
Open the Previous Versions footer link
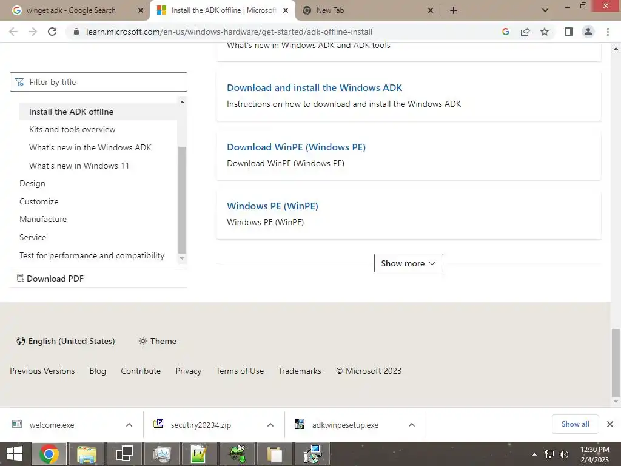point(42,371)
